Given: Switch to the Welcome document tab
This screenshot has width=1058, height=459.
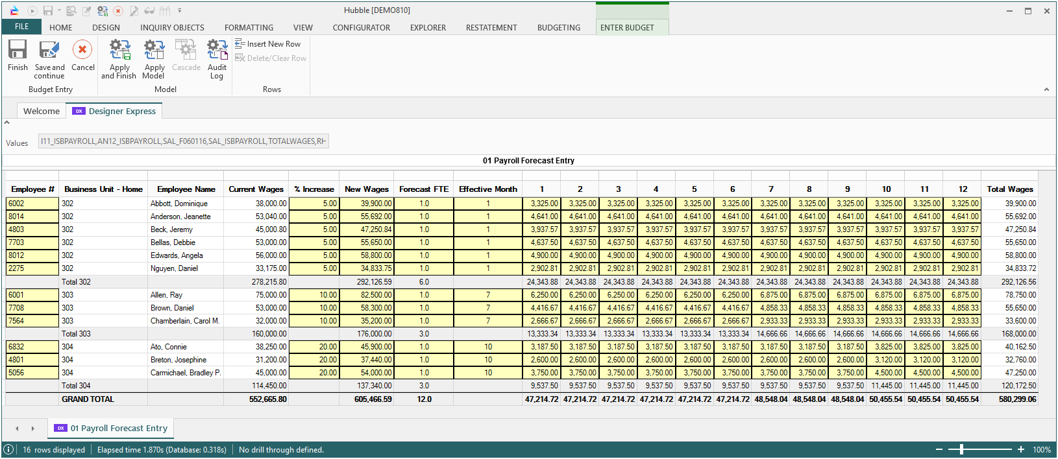Looking at the screenshot, I should coord(42,112).
